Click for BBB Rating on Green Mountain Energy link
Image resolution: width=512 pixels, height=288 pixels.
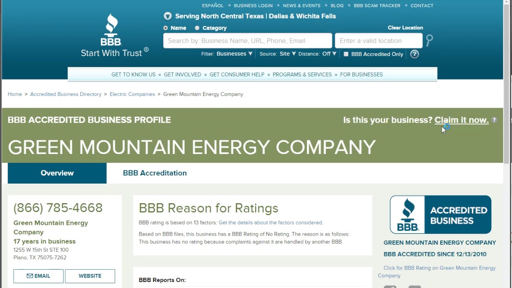click(x=437, y=272)
